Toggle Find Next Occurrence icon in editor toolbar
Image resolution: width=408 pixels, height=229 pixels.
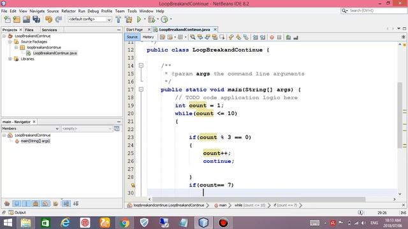pyautogui.click(x=207, y=38)
